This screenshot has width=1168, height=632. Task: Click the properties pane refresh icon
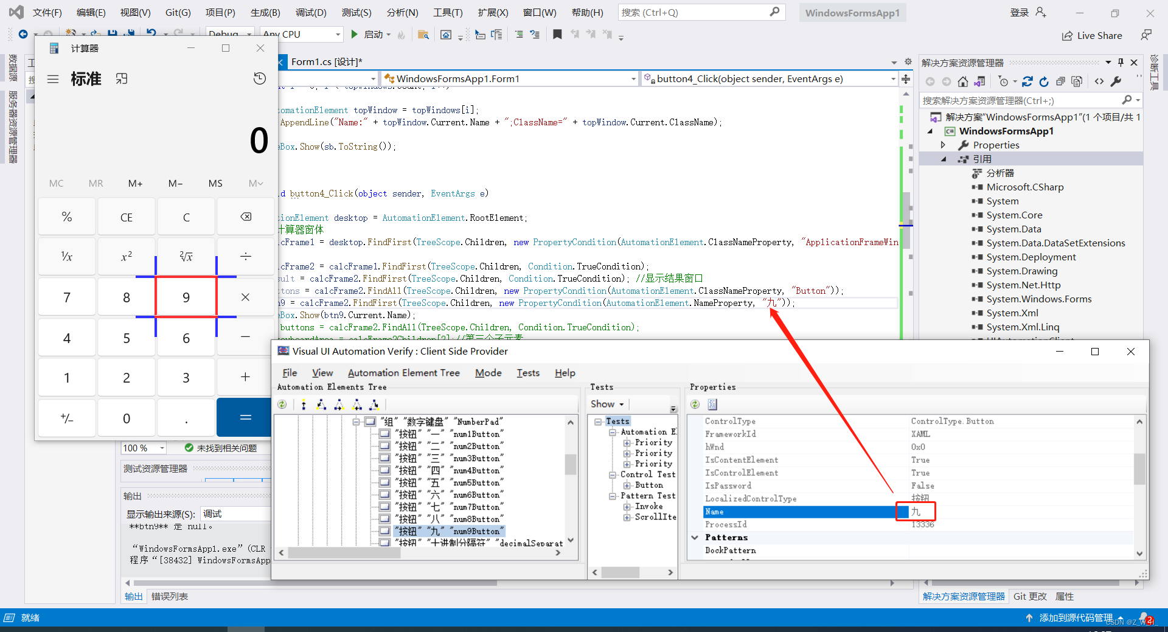tap(695, 405)
